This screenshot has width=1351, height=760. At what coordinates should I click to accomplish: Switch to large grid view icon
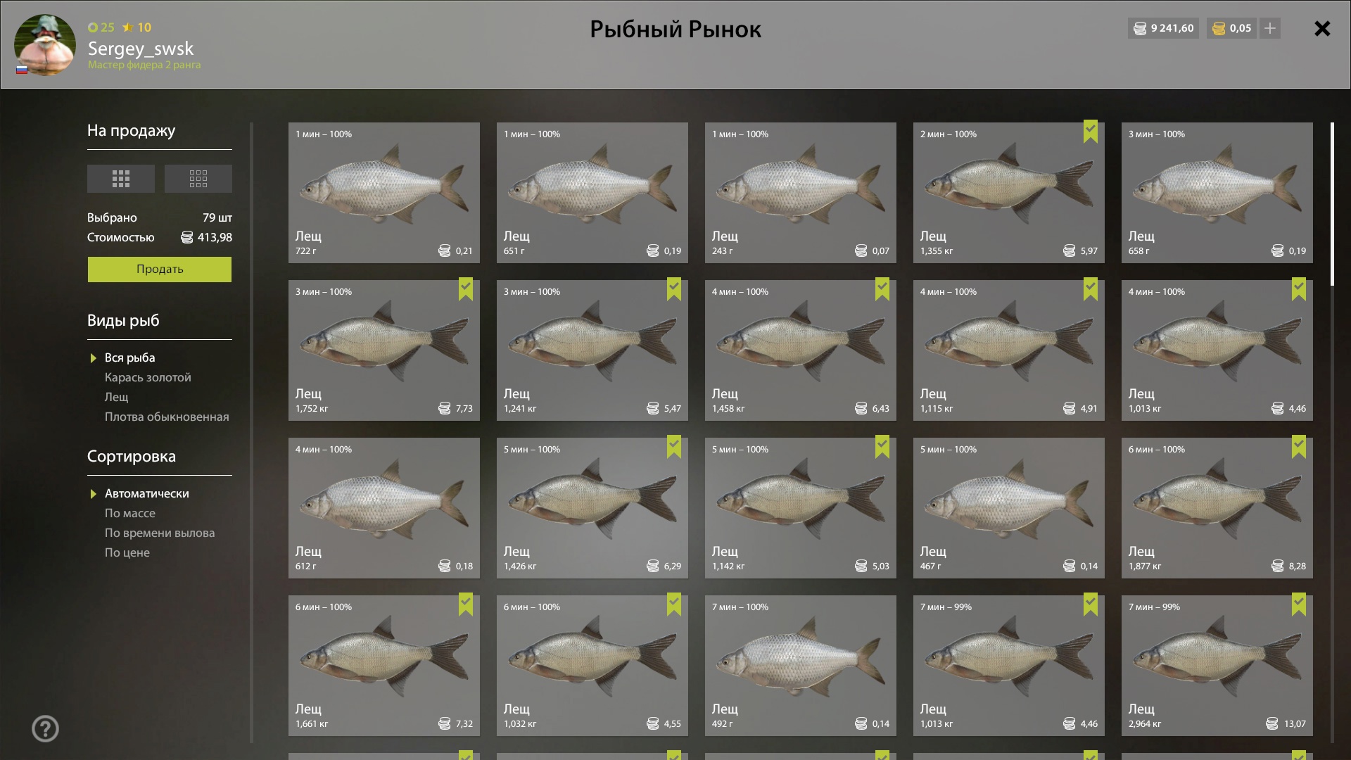(x=120, y=179)
